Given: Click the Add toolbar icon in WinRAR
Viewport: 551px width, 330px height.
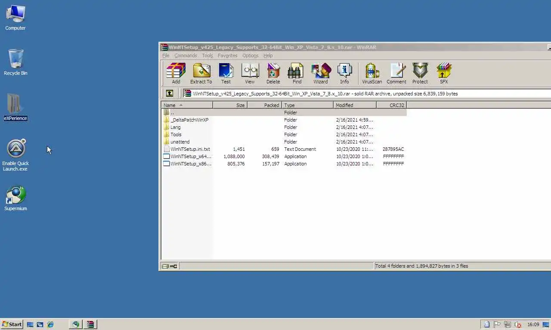Looking at the screenshot, I should click(x=176, y=73).
